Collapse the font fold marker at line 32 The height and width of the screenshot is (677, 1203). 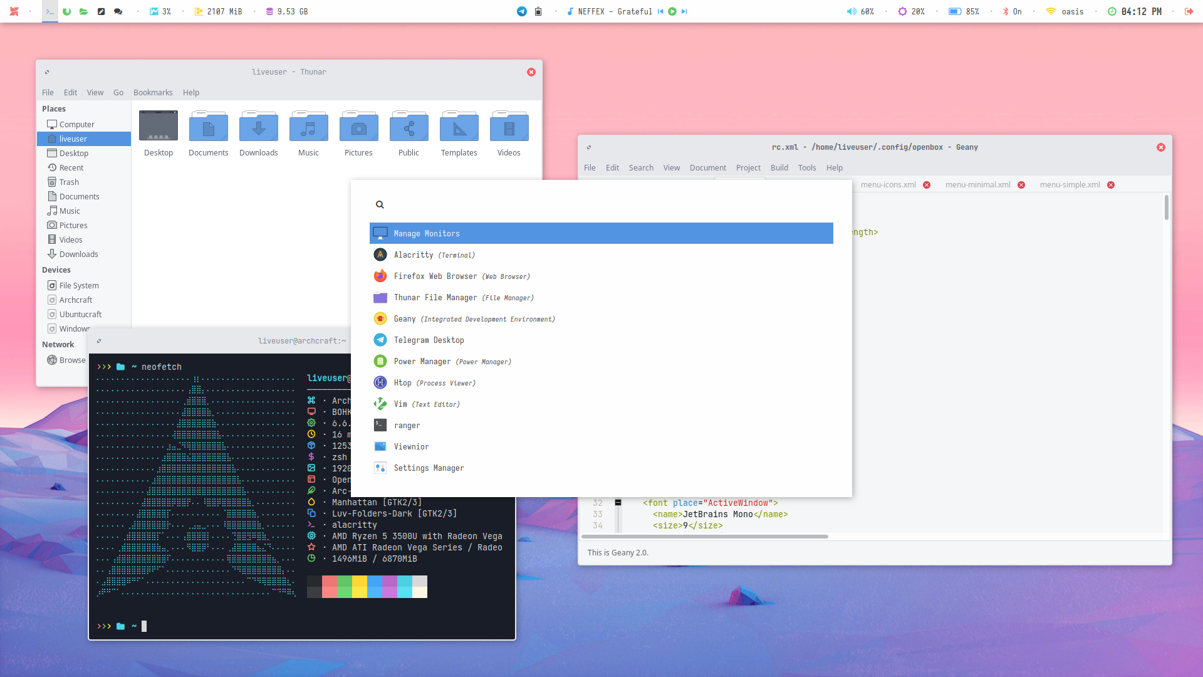coord(618,503)
